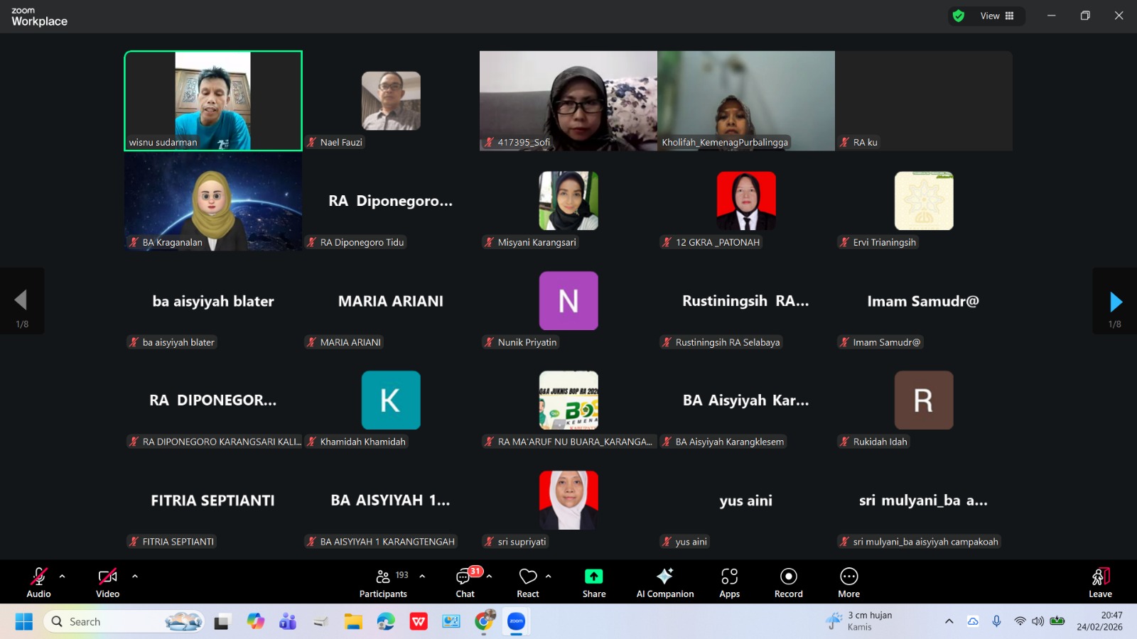Screen dimensions: 1137x639
Task: Leave the meeting
Action: [1099, 582]
